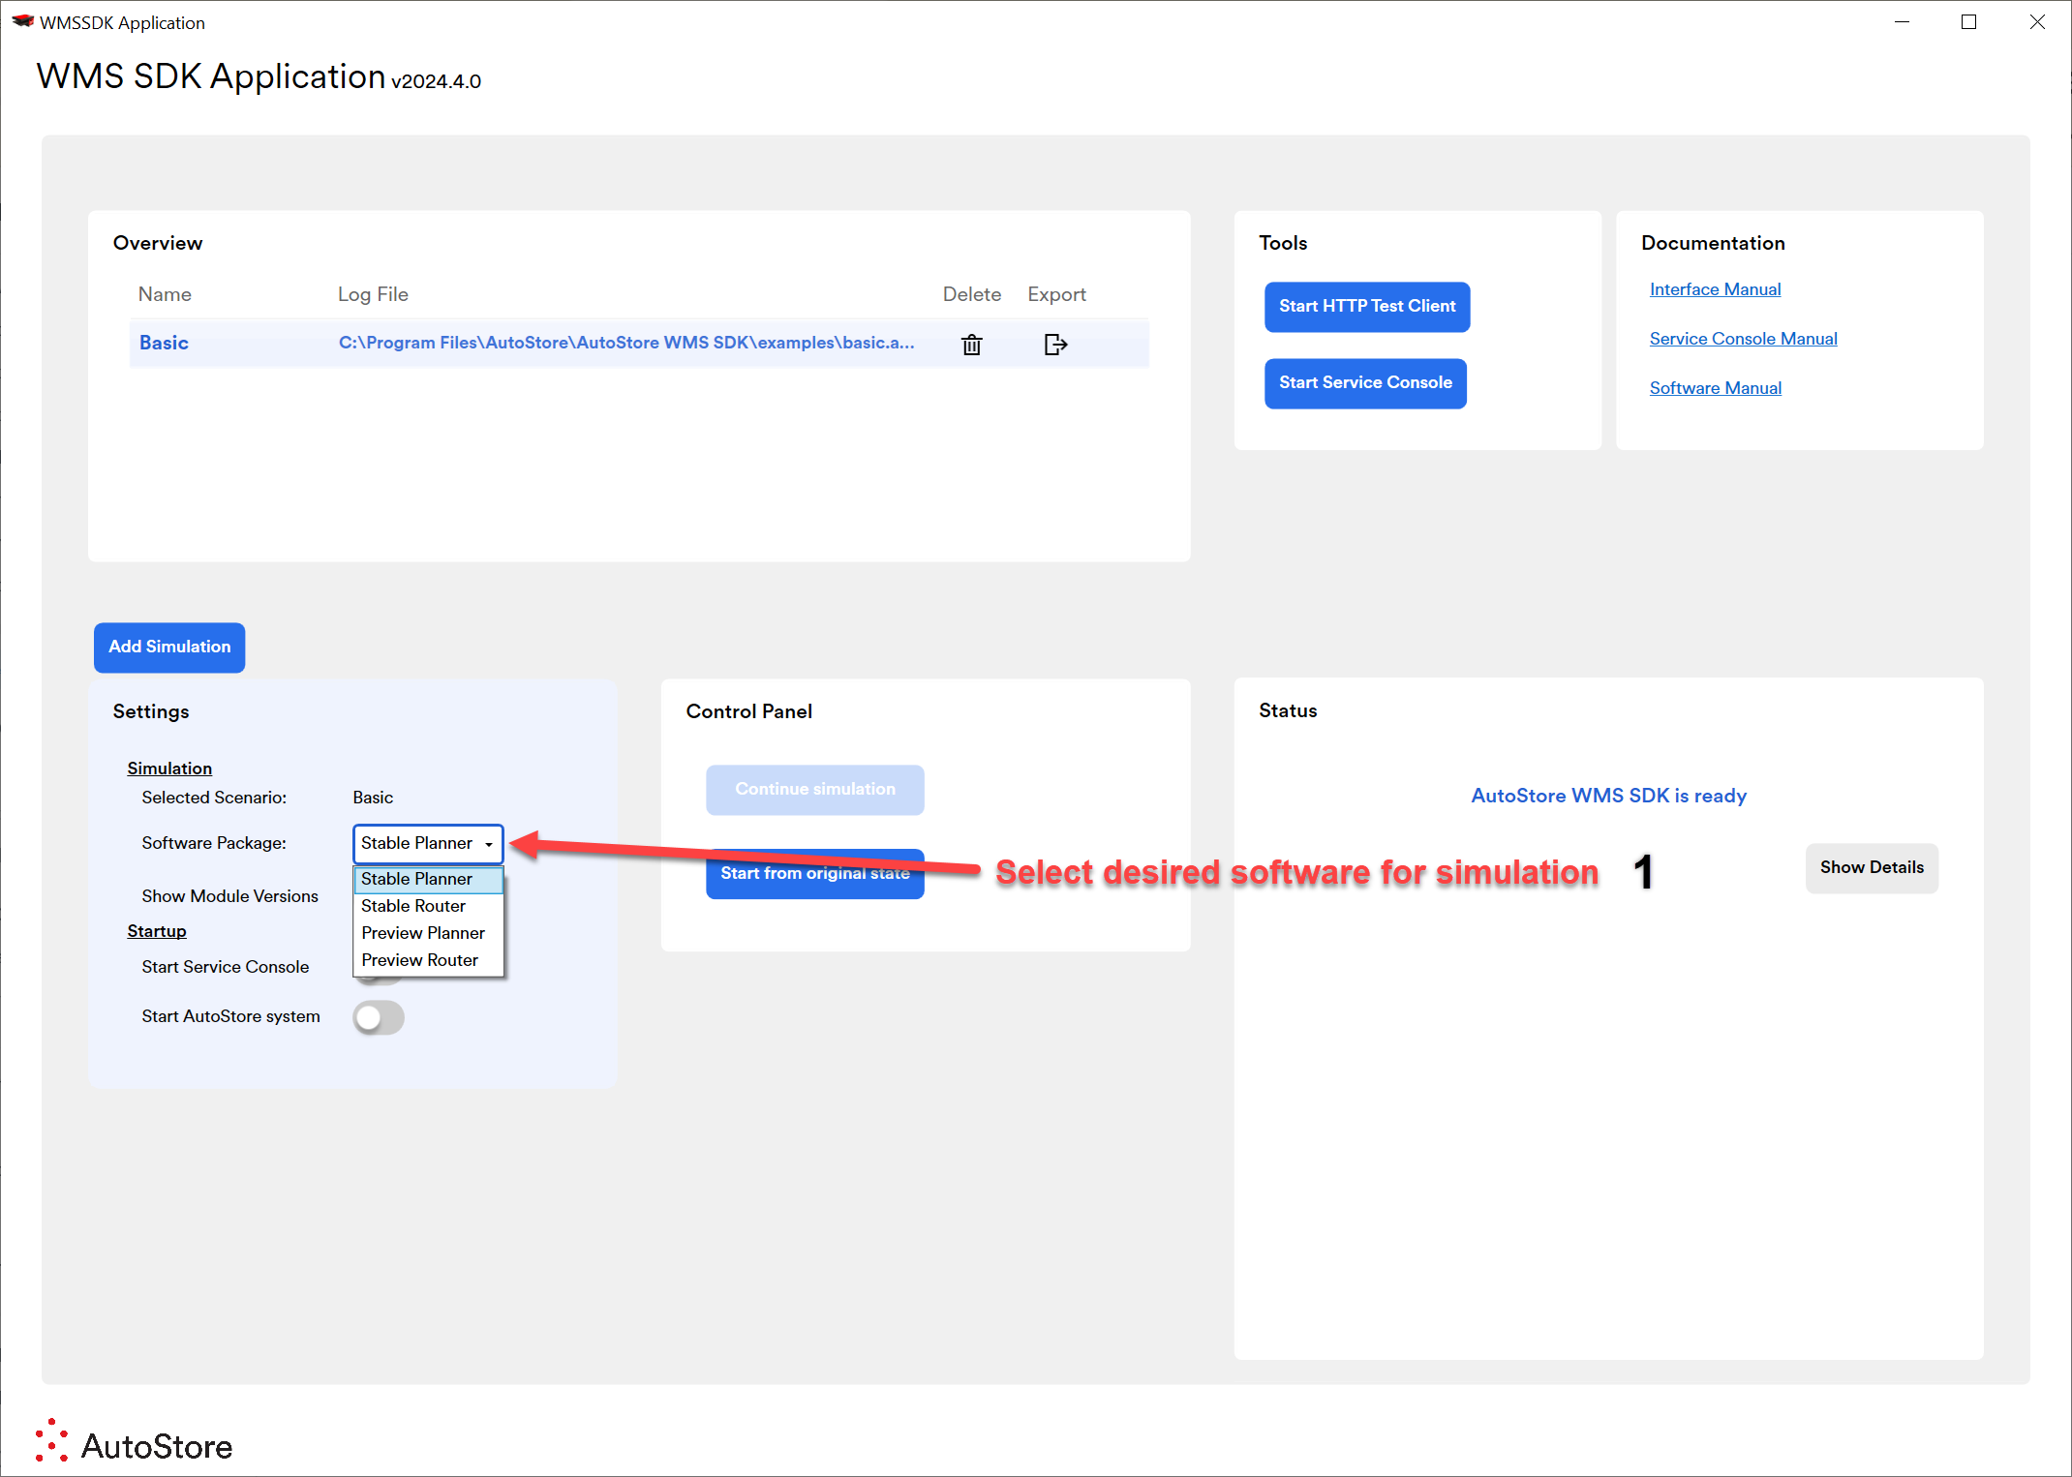Click the AutoStore WMS SDK is ready status
The height and width of the screenshot is (1477, 2072).
(1608, 796)
